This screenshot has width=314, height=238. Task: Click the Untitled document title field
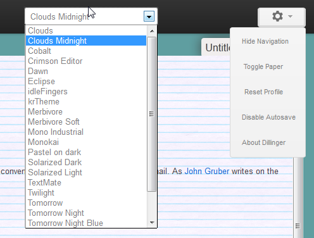[216, 47]
